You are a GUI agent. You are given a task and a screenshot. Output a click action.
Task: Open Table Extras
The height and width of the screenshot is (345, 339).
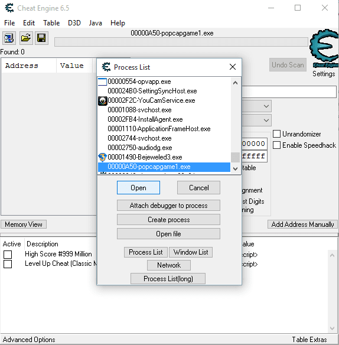point(309,340)
